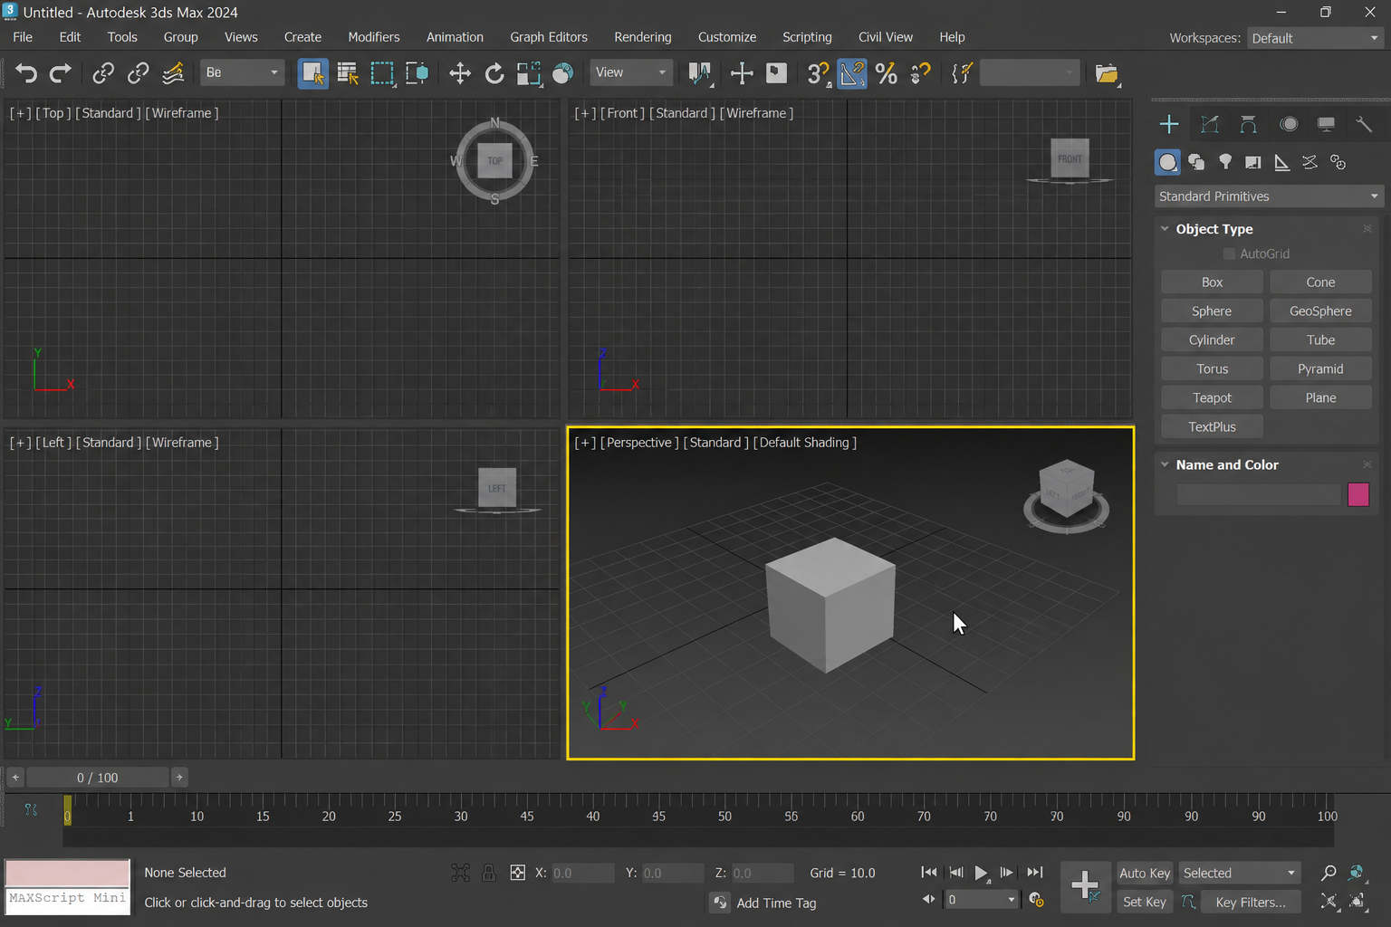Click the Cylinder primitive button
The height and width of the screenshot is (927, 1391).
pyautogui.click(x=1212, y=340)
